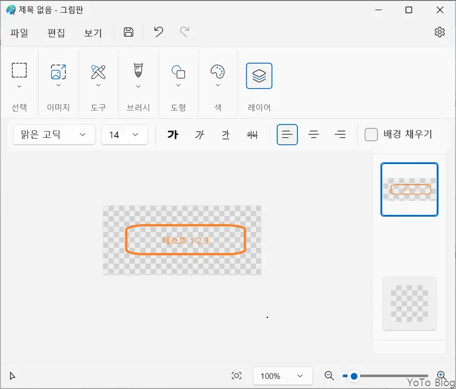The width and height of the screenshot is (456, 389).
Task: Apply center text alignment
Action: point(314,134)
